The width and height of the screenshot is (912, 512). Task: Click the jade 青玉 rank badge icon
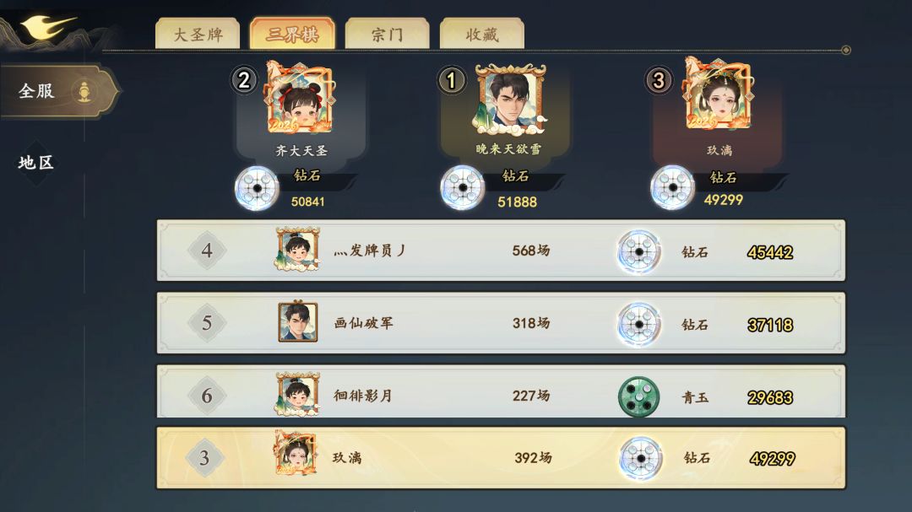tap(638, 396)
